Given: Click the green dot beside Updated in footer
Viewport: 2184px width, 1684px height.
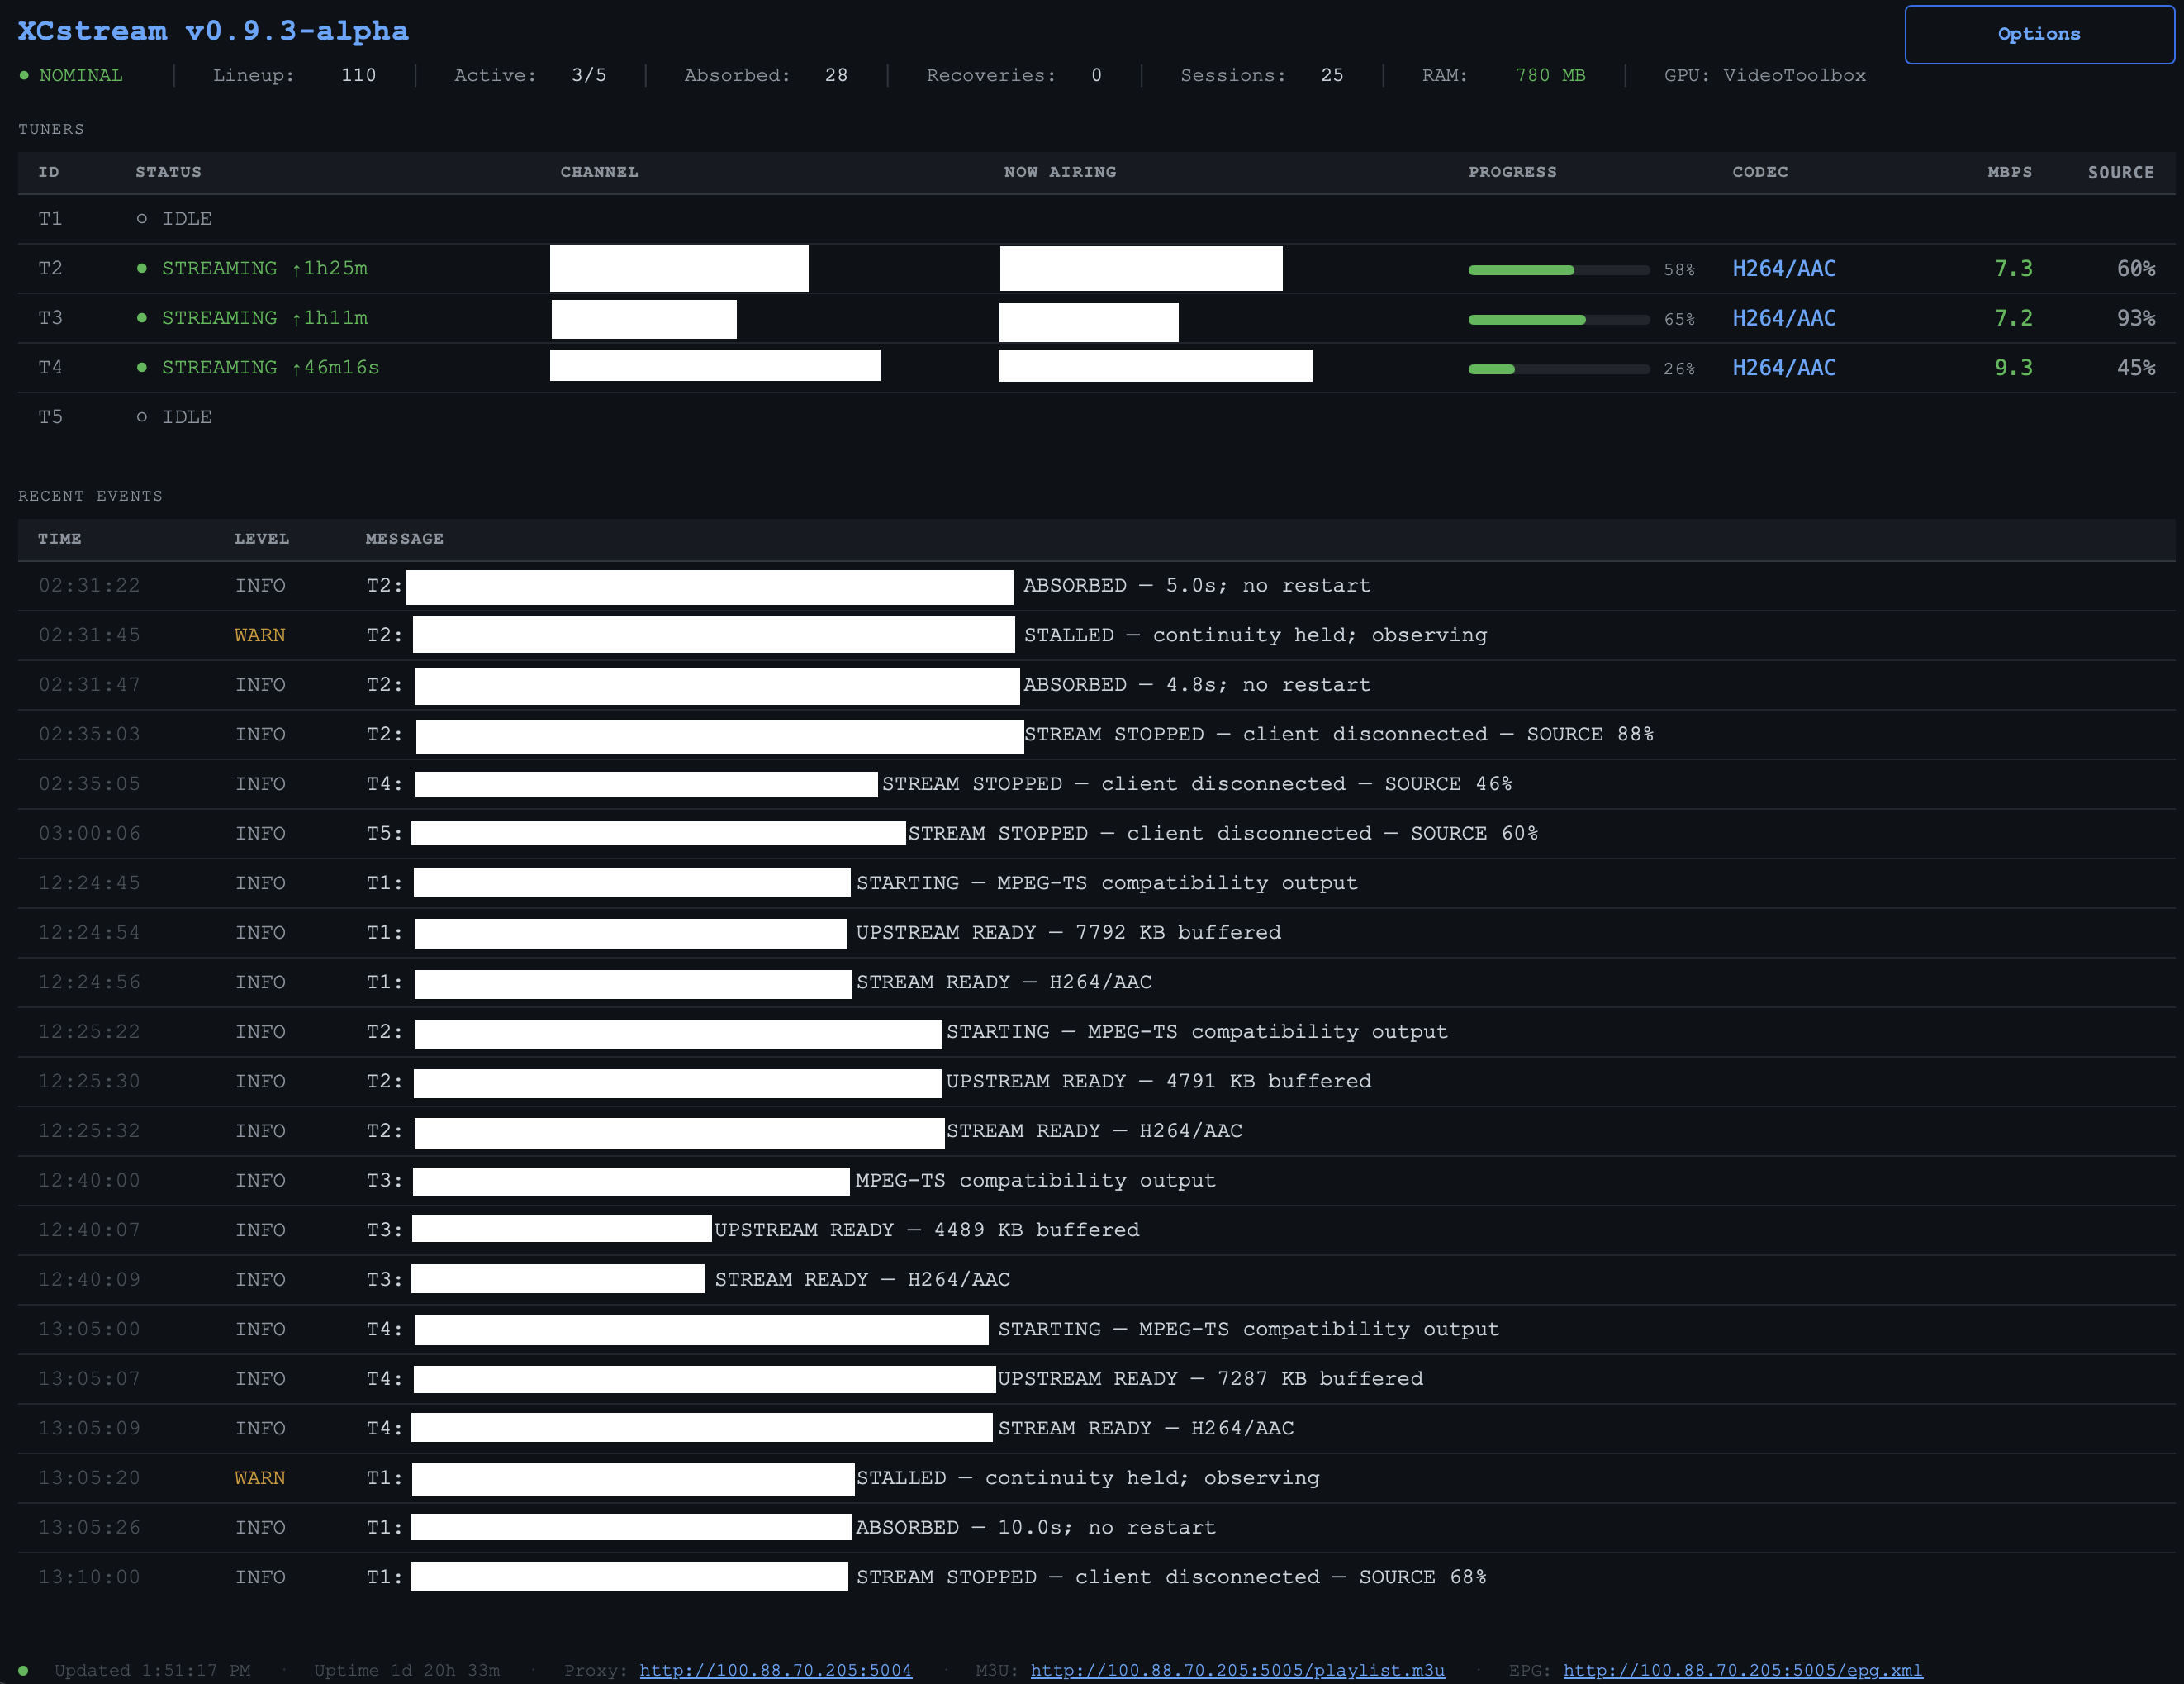Looking at the screenshot, I should click(x=23, y=1670).
